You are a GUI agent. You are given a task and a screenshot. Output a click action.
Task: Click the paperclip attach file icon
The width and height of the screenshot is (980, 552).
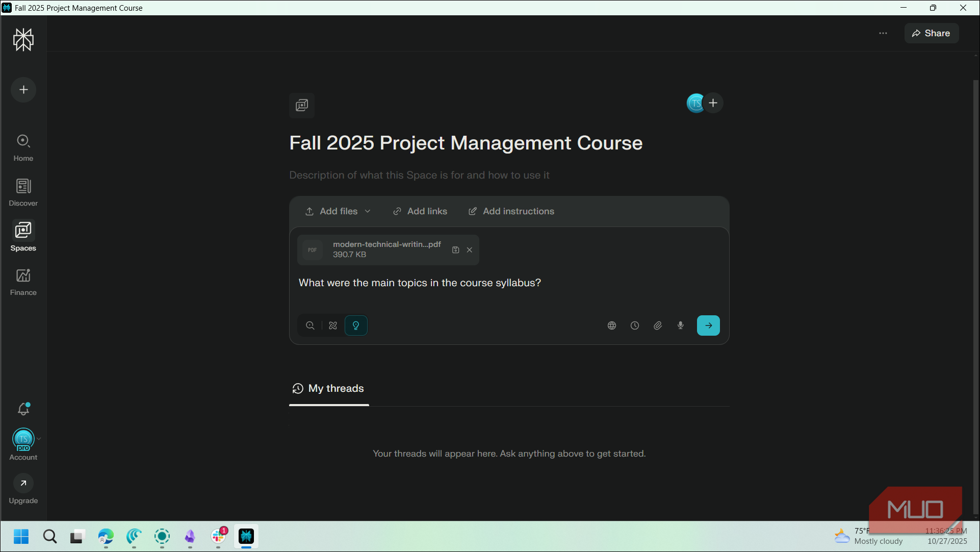point(658,325)
